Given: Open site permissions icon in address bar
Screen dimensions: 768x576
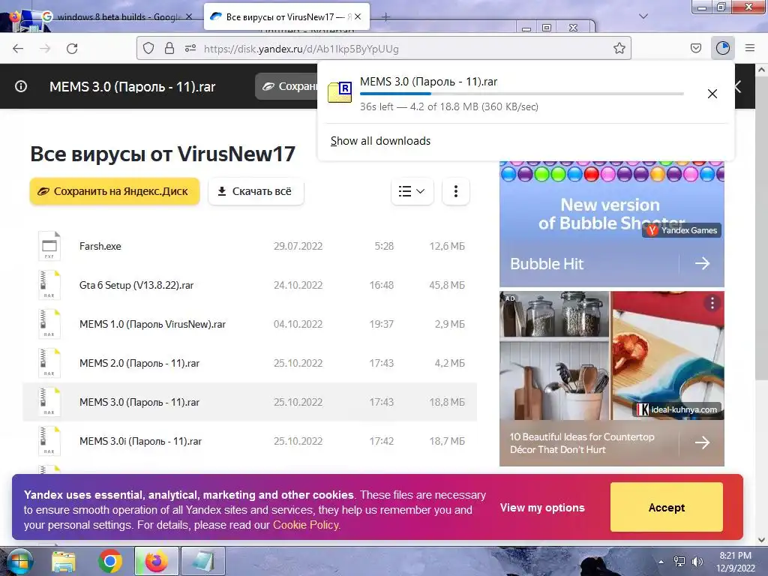Looking at the screenshot, I should pos(190,49).
